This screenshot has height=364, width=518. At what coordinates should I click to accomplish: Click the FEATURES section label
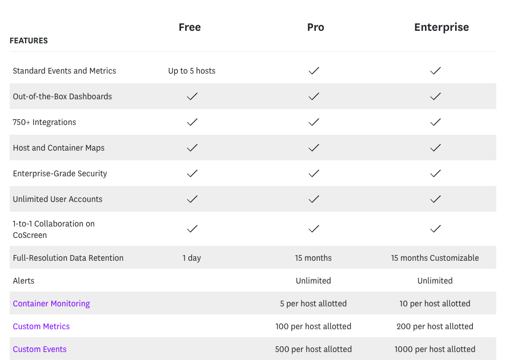[29, 41]
